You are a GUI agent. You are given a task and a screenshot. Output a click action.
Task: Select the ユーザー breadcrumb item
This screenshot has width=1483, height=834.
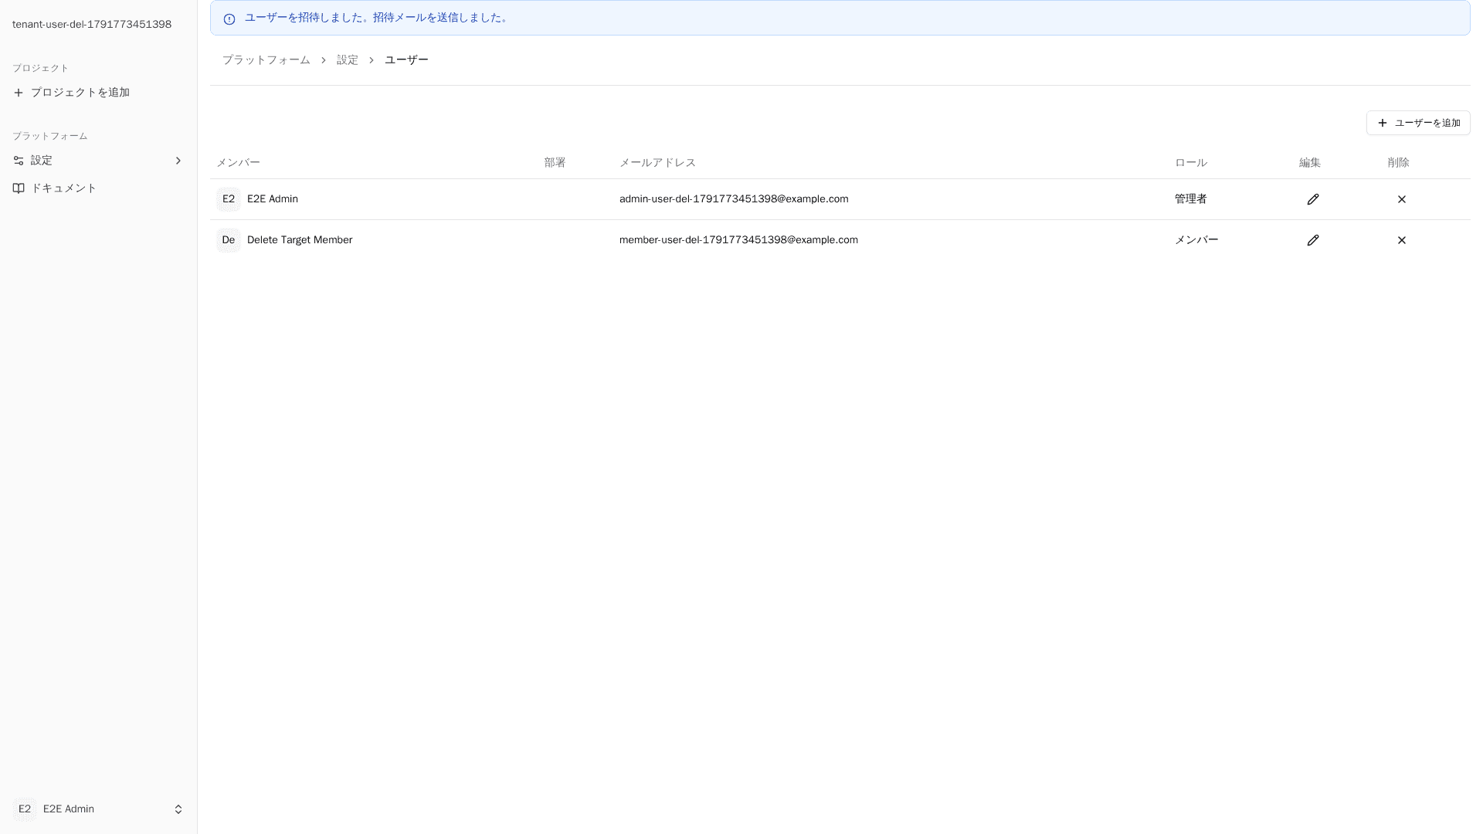click(x=406, y=60)
